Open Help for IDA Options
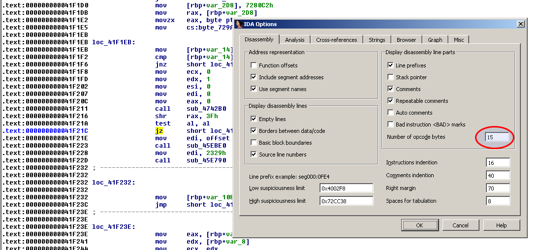 point(501,225)
